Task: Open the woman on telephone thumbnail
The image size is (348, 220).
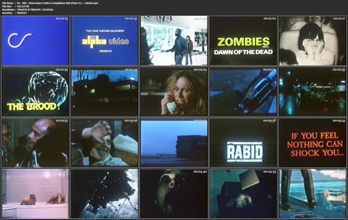Action: (174, 92)
